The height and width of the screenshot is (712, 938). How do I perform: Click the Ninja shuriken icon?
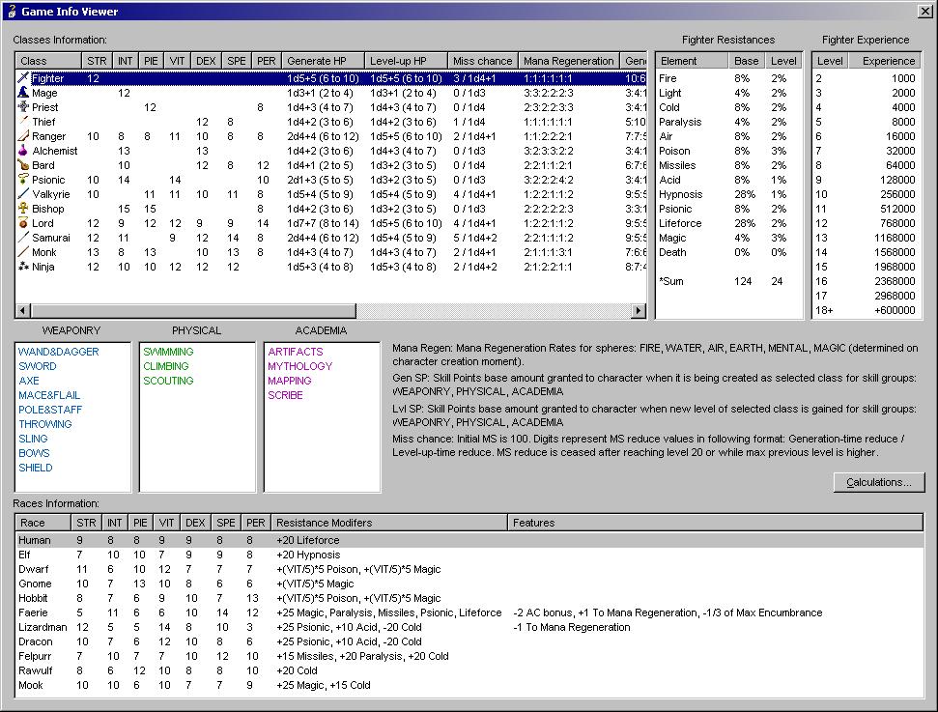click(x=23, y=267)
